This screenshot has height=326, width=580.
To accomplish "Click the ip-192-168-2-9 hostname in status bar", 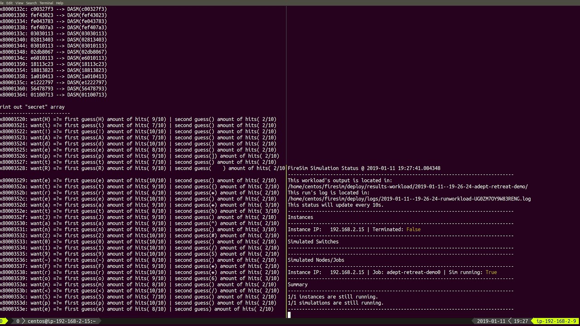I will tap(557, 321).
